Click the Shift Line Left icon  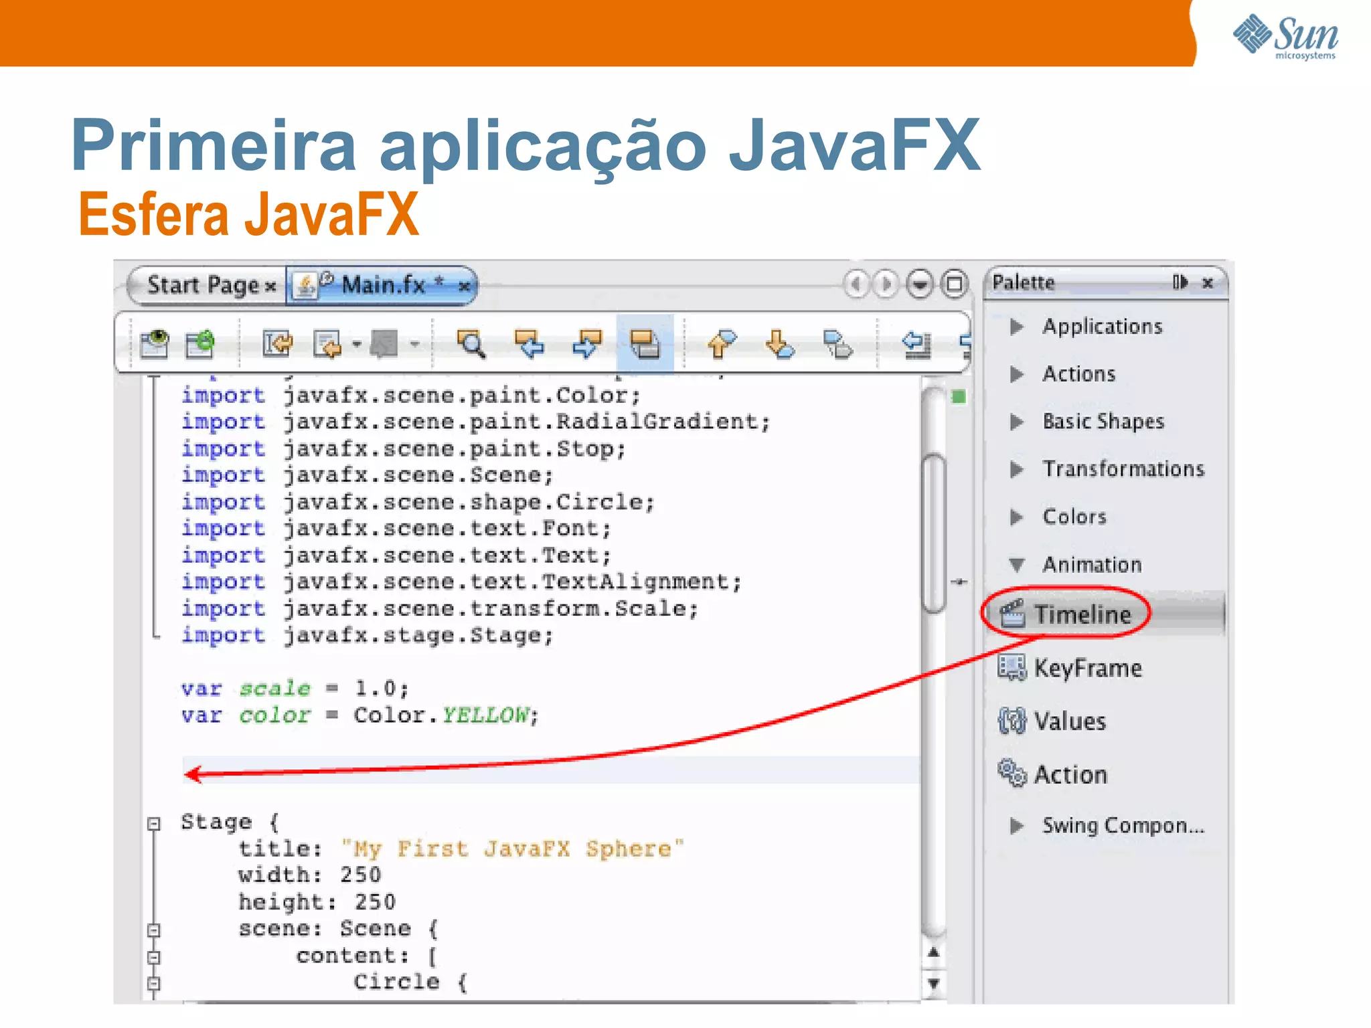coord(916,344)
